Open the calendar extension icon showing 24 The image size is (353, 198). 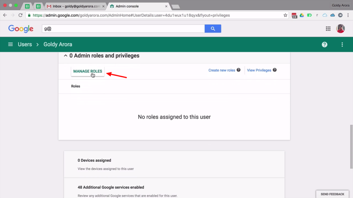[x=294, y=15]
